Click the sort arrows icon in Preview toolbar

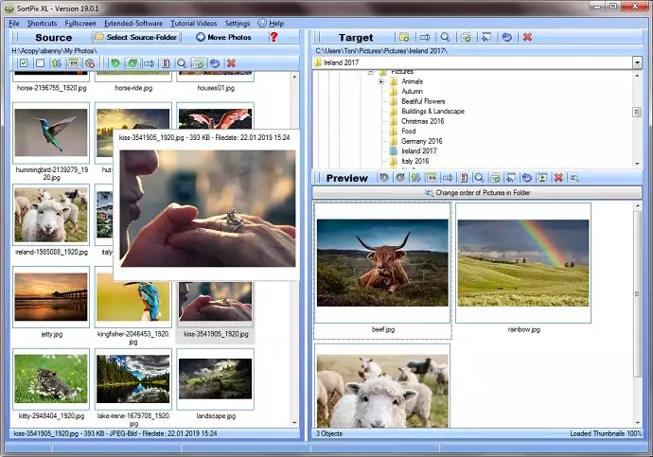tap(415, 178)
